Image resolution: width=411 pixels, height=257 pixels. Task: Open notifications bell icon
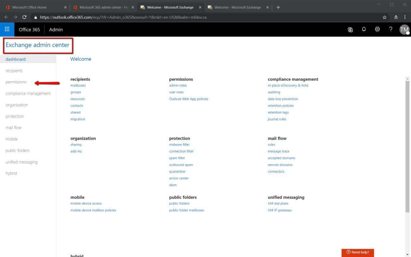pos(364,29)
